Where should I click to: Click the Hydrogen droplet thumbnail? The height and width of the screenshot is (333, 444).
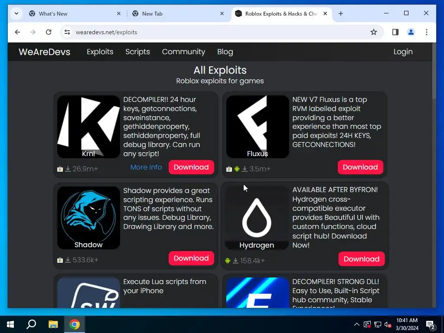(257, 218)
